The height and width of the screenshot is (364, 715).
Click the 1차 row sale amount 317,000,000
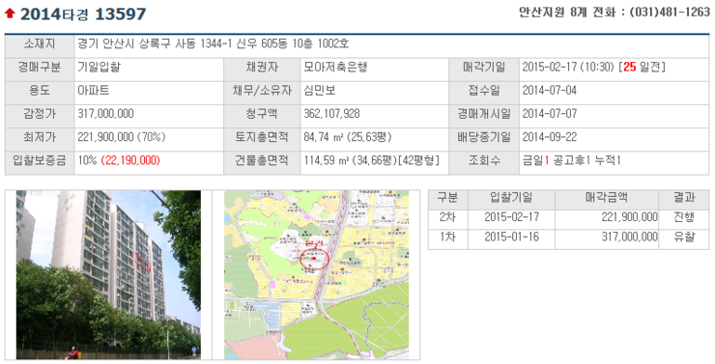click(629, 237)
